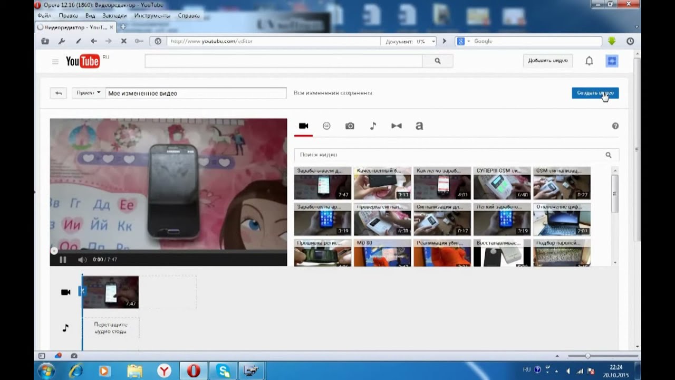The image size is (675, 380).
Task: Mute the preview player volume
Action: coord(82,260)
